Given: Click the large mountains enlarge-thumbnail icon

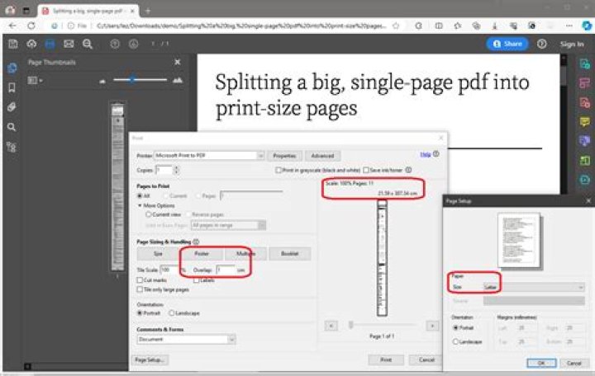Looking at the screenshot, I should coord(178,80).
